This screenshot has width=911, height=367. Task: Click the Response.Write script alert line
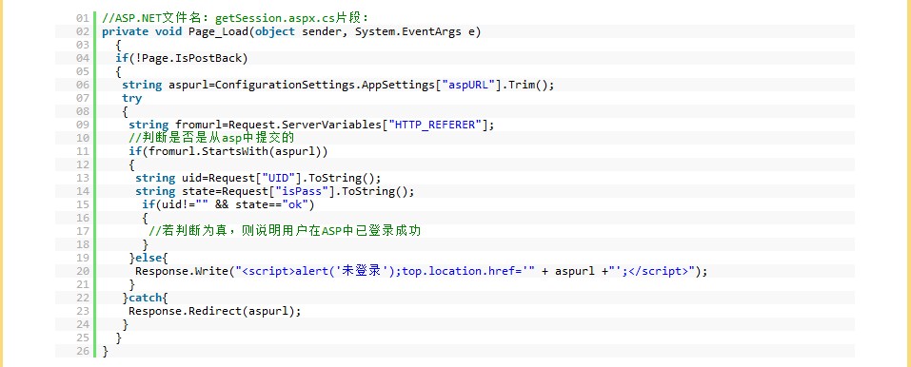(421, 271)
